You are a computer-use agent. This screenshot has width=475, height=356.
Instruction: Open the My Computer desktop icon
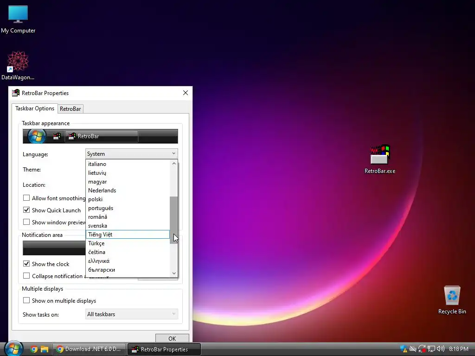[x=18, y=19]
